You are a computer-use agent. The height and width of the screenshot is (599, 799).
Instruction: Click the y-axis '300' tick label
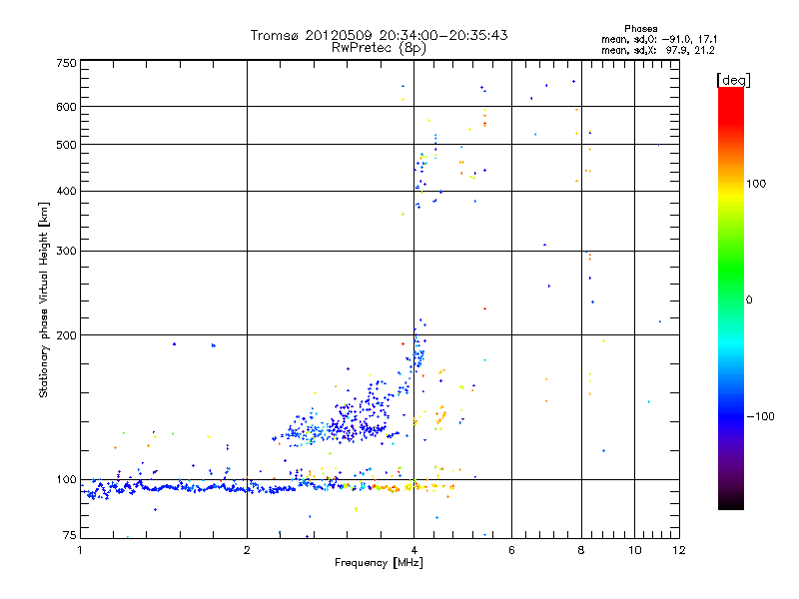66,252
